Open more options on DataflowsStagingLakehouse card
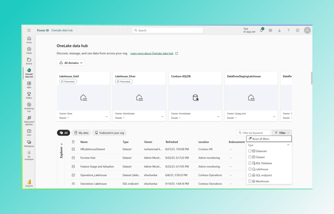 click(x=274, y=117)
